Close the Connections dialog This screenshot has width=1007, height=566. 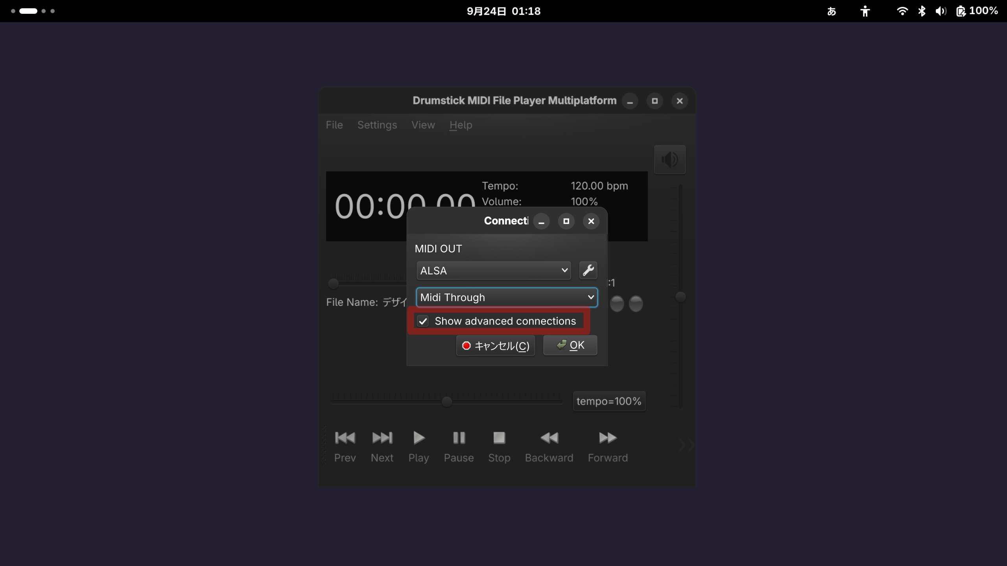(x=591, y=221)
